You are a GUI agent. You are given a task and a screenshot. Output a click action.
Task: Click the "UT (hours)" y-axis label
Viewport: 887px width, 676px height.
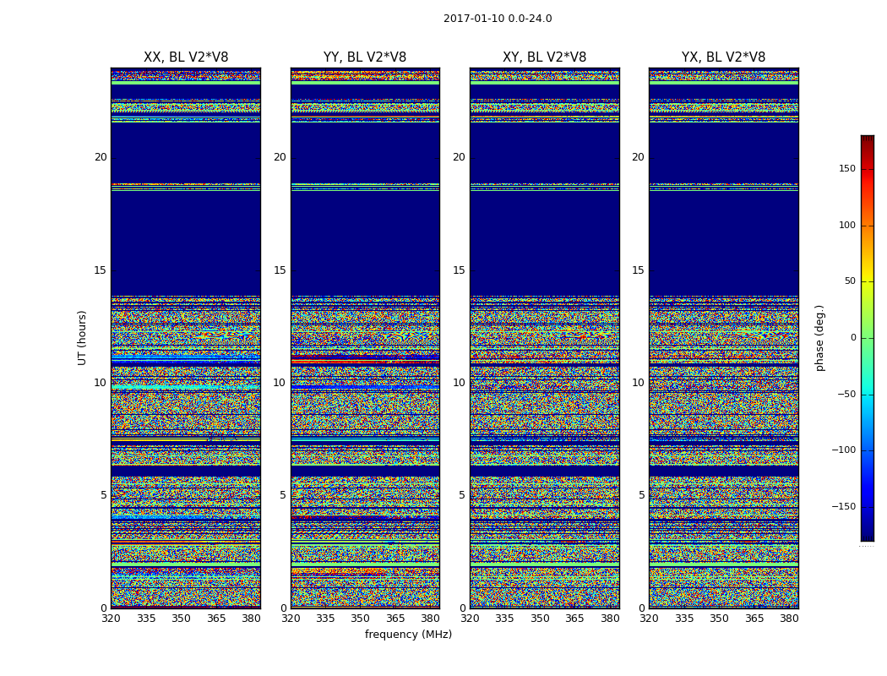pyautogui.click(x=82, y=338)
